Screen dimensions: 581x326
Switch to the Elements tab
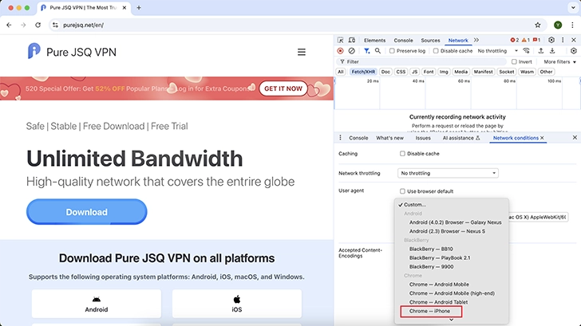(374, 40)
